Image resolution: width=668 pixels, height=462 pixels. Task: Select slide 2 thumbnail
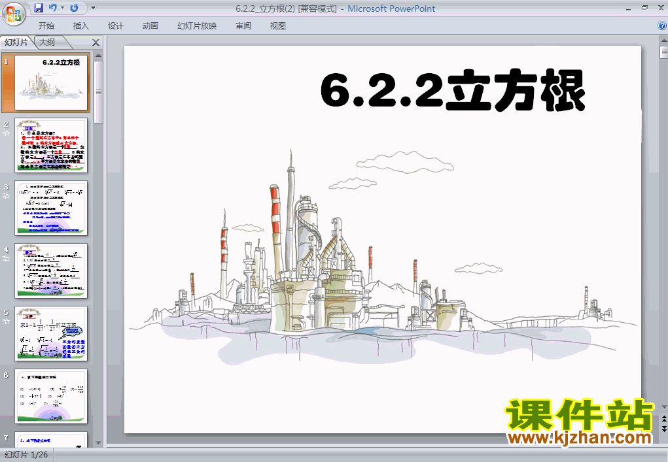tap(51, 146)
